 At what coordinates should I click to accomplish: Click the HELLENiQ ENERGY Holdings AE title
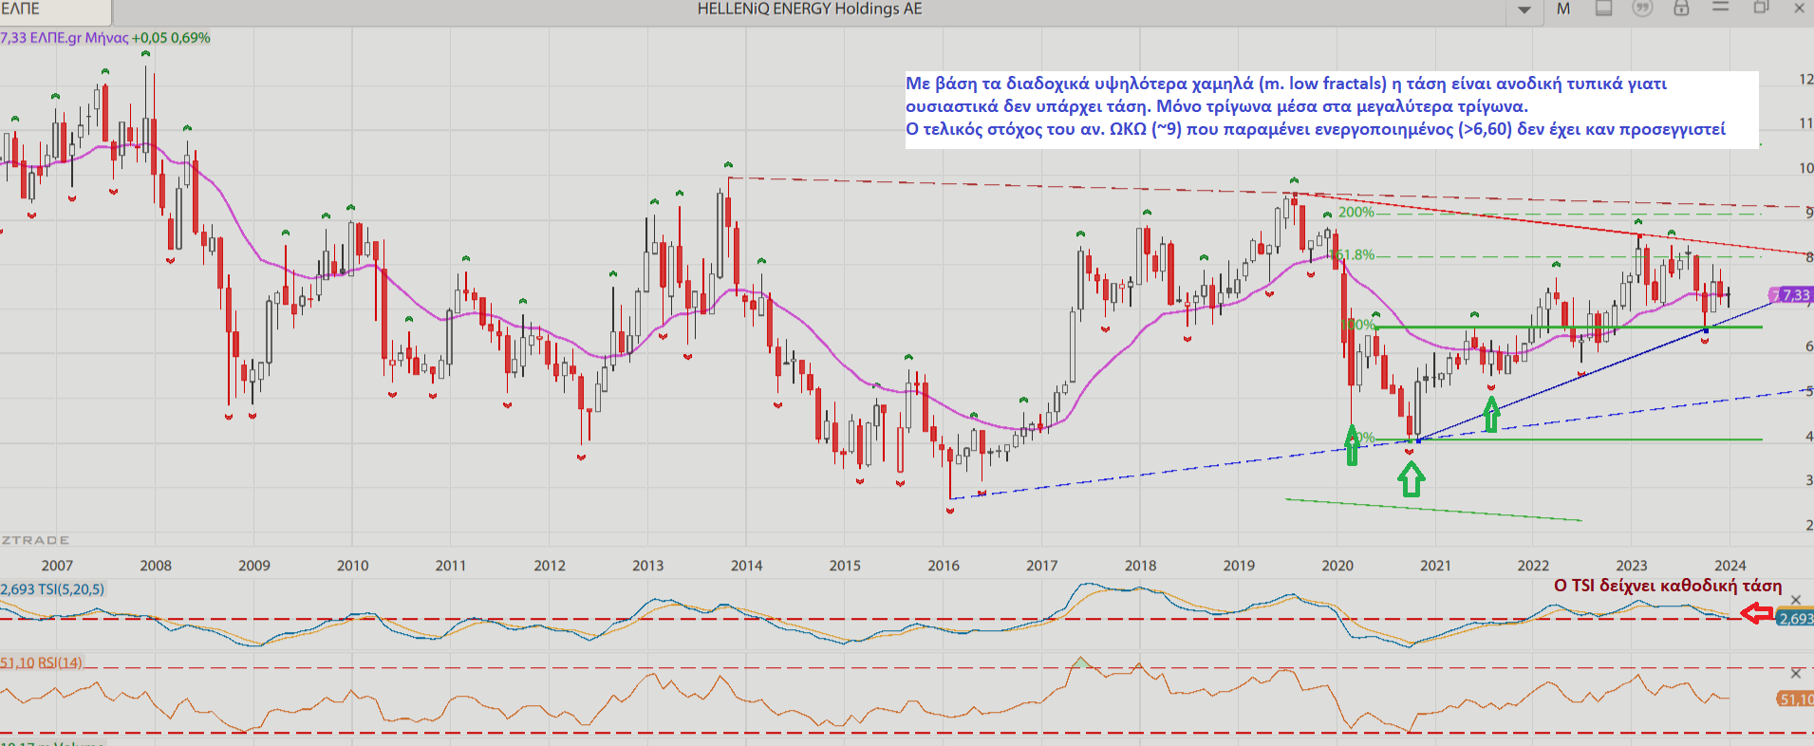pos(810,9)
